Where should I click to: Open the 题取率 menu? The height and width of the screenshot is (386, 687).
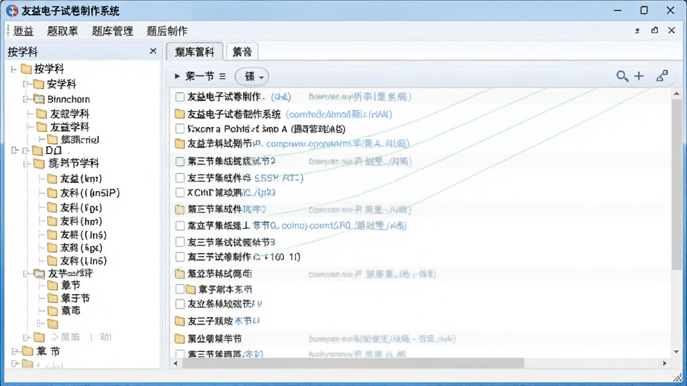tap(62, 31)
